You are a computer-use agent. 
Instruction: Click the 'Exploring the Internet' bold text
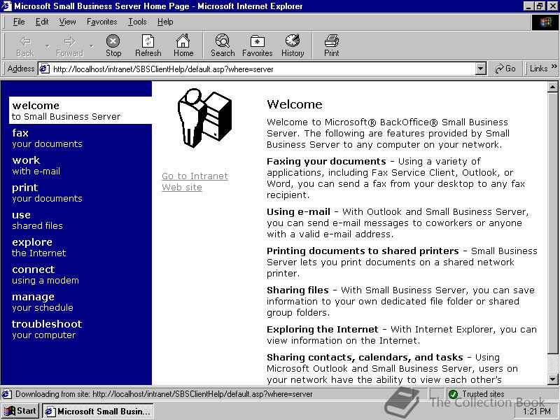click(x=322, y=329)
